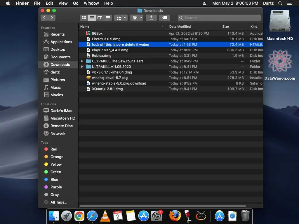Select vlc-3.0.17.3-intel64.dmg file
This screenshot has width=299, height=224.
[171, 72]
